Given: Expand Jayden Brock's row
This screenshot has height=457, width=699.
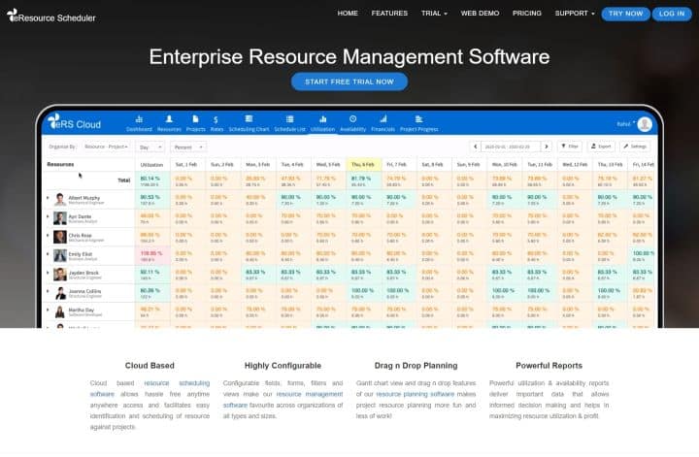Looking at the screenshot, I should coord(49,272).
